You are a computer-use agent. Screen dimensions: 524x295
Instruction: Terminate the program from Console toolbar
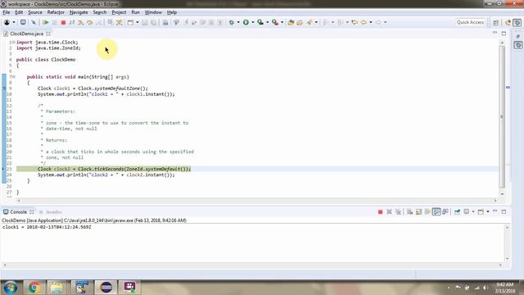[x=380, y=211]
